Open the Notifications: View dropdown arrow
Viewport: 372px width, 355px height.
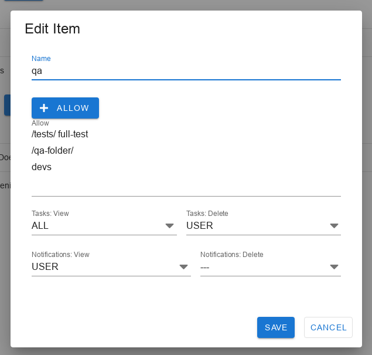click(183, 267)
